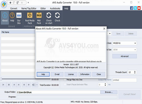Click Help button in About dialog
This screenshot has height=104, width=142.
tap(43, 74)
